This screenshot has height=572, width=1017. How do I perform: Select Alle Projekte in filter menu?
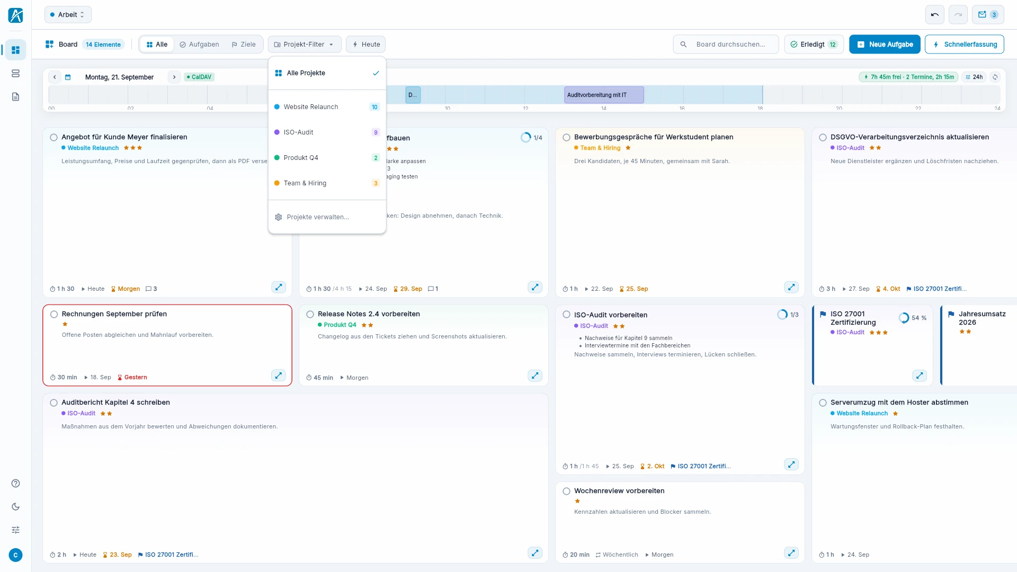click(327, 73)
